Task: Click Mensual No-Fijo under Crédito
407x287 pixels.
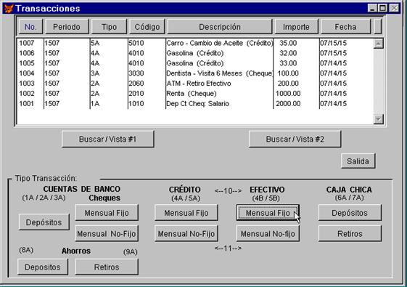Action: 186,234
